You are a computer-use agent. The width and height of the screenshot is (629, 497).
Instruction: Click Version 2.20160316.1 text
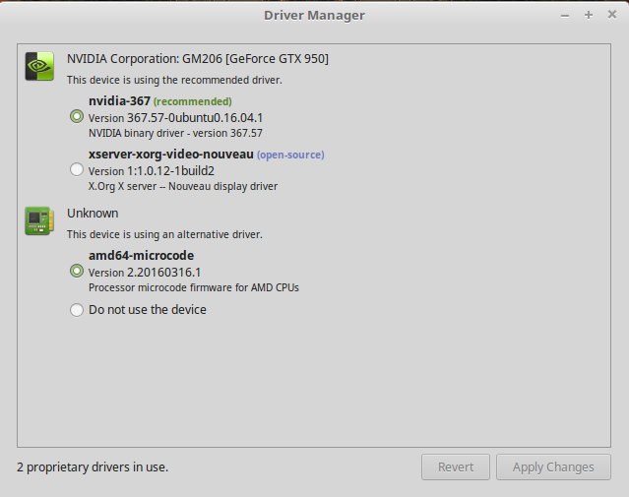coord(145,273)
